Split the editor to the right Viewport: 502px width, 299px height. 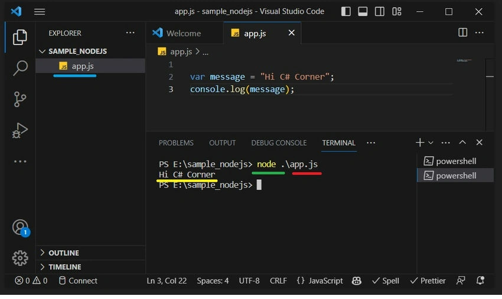point(462,32)
